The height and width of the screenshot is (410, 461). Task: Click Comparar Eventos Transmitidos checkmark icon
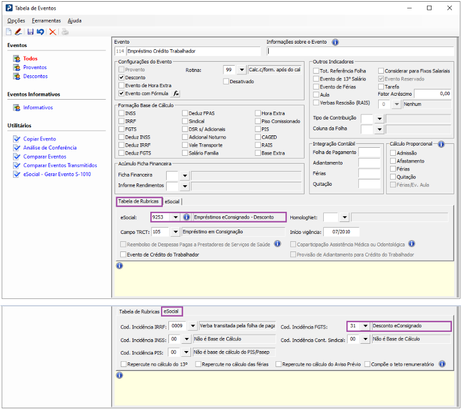click(17, 165)
